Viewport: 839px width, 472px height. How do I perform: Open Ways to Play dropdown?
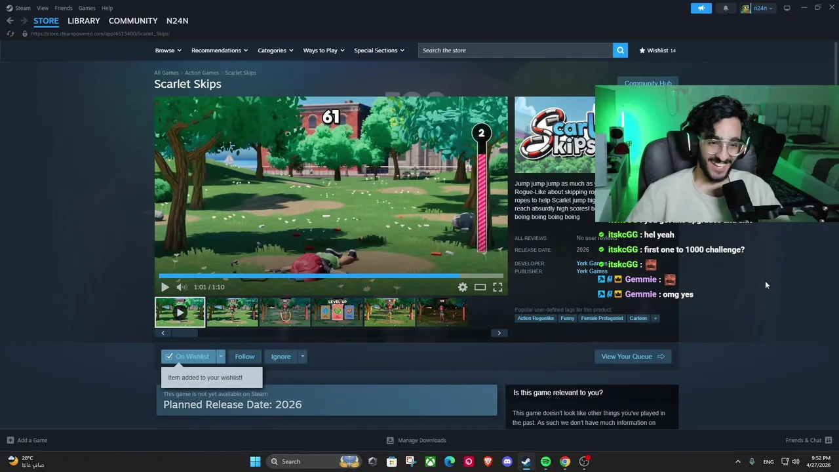coord(324,50)
